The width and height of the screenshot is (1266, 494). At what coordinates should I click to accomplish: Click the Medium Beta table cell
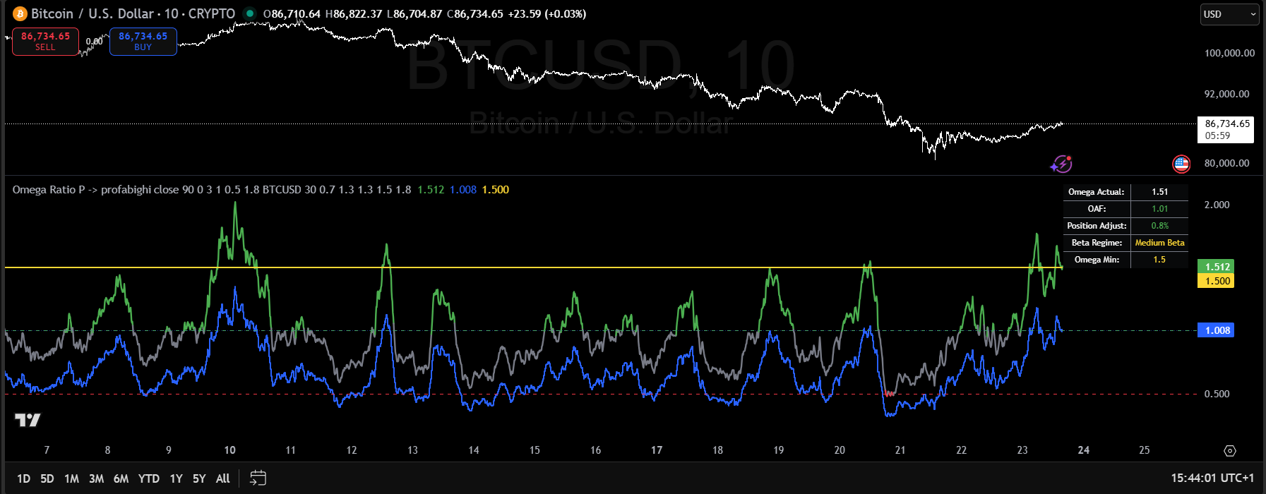[1159, 243]
